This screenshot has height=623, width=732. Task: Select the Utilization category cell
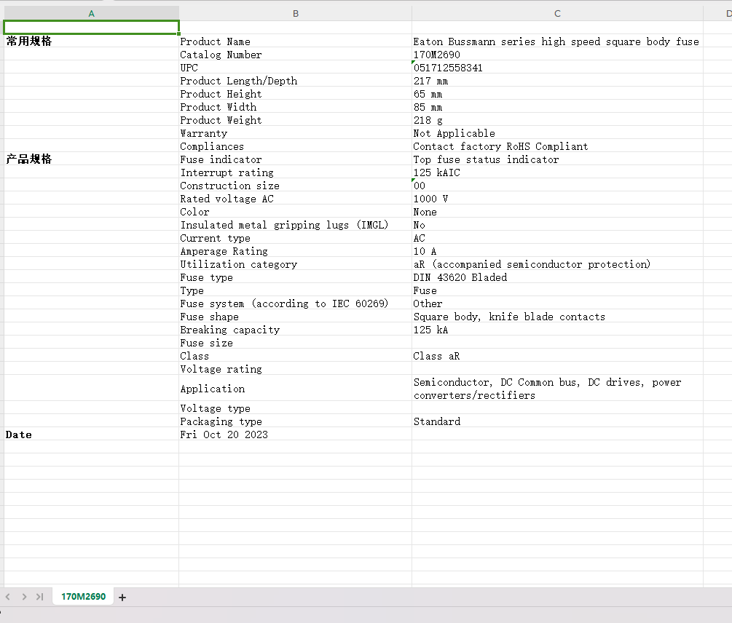[x=296, y=264]
